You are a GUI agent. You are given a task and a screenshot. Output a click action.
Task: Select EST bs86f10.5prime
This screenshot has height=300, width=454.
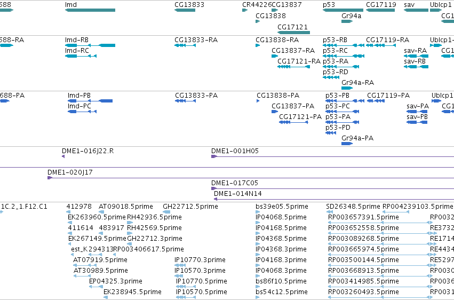pos(258,287)
